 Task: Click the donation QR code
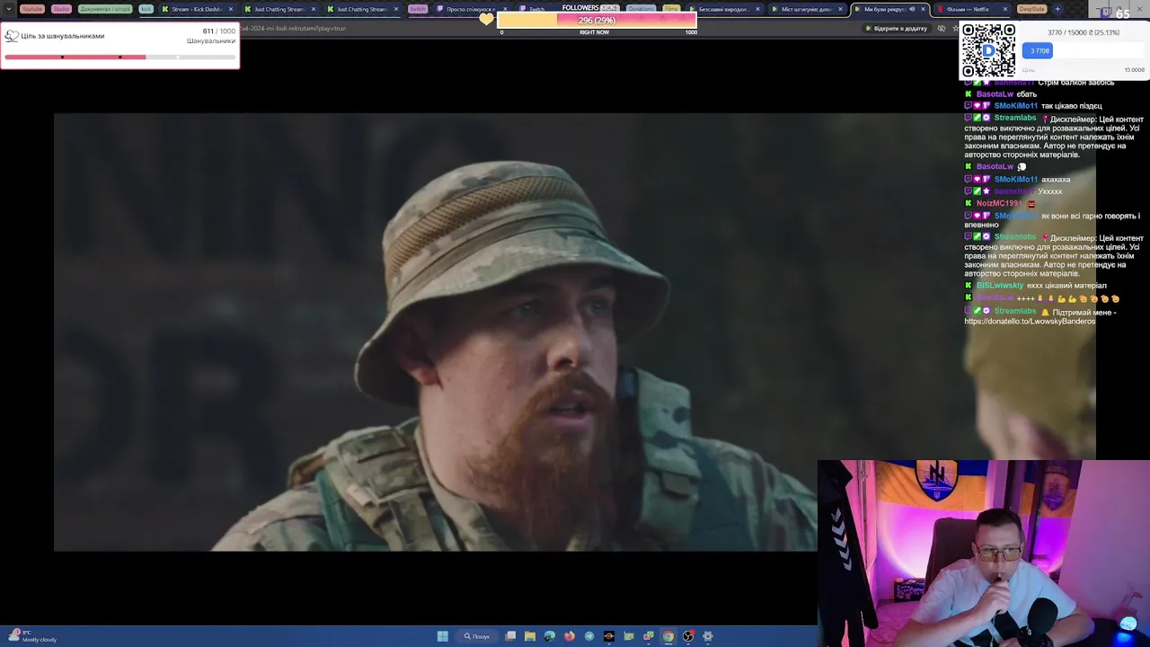click(988, 51)
